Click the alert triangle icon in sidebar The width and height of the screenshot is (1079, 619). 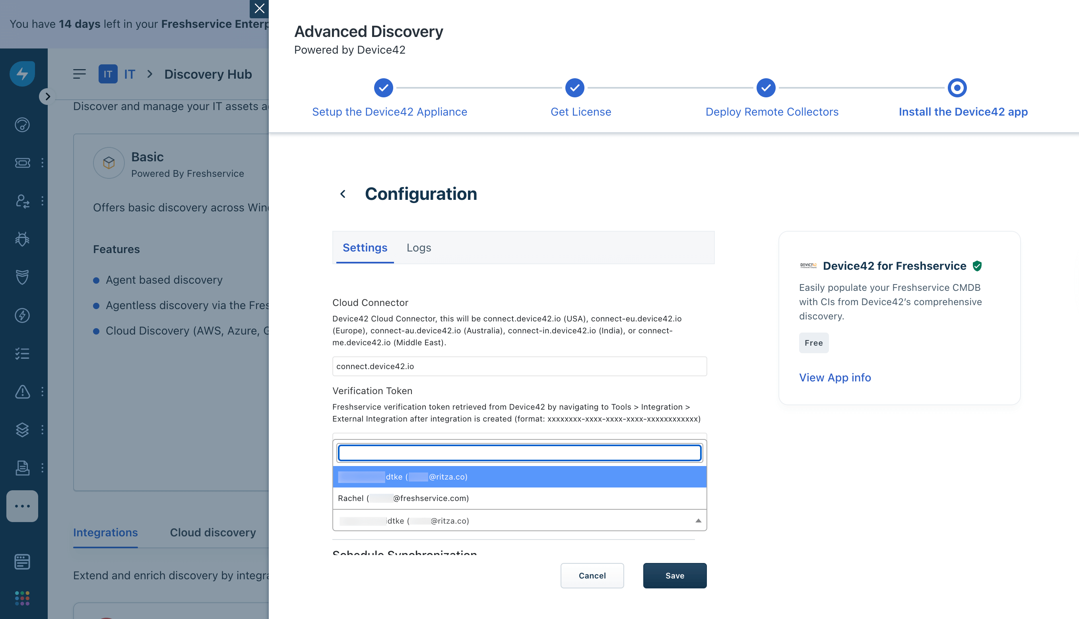tap(22, 392)
